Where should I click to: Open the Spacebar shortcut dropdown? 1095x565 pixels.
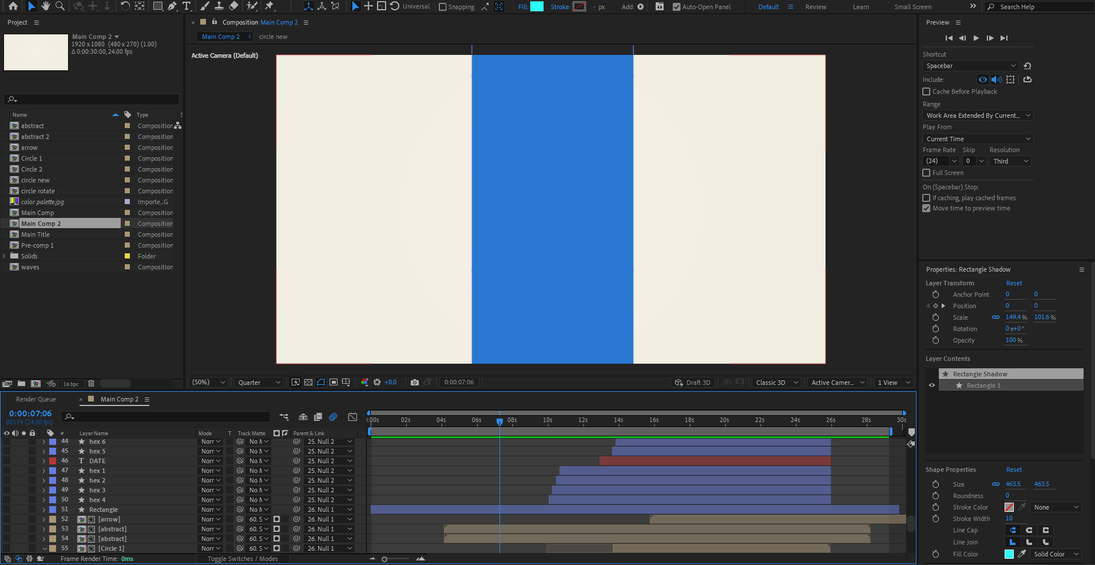point(970,66)
